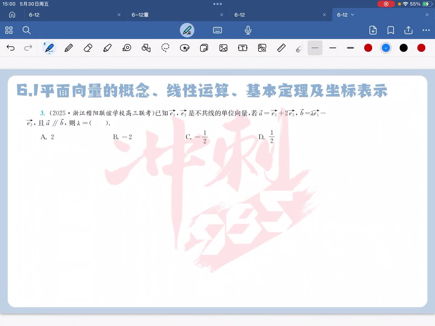This screenshot has width=435, height=326.
Task: Toggle the pen drawing mode
Action: point(187,30)
